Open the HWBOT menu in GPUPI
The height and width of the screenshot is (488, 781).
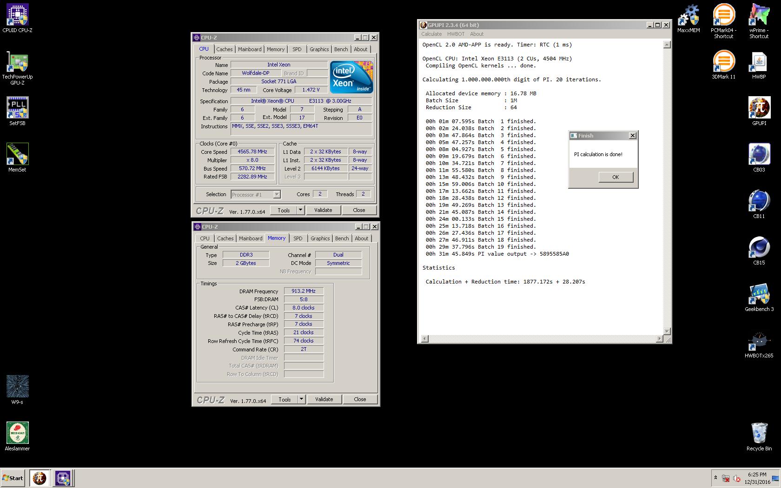point(456,34)
